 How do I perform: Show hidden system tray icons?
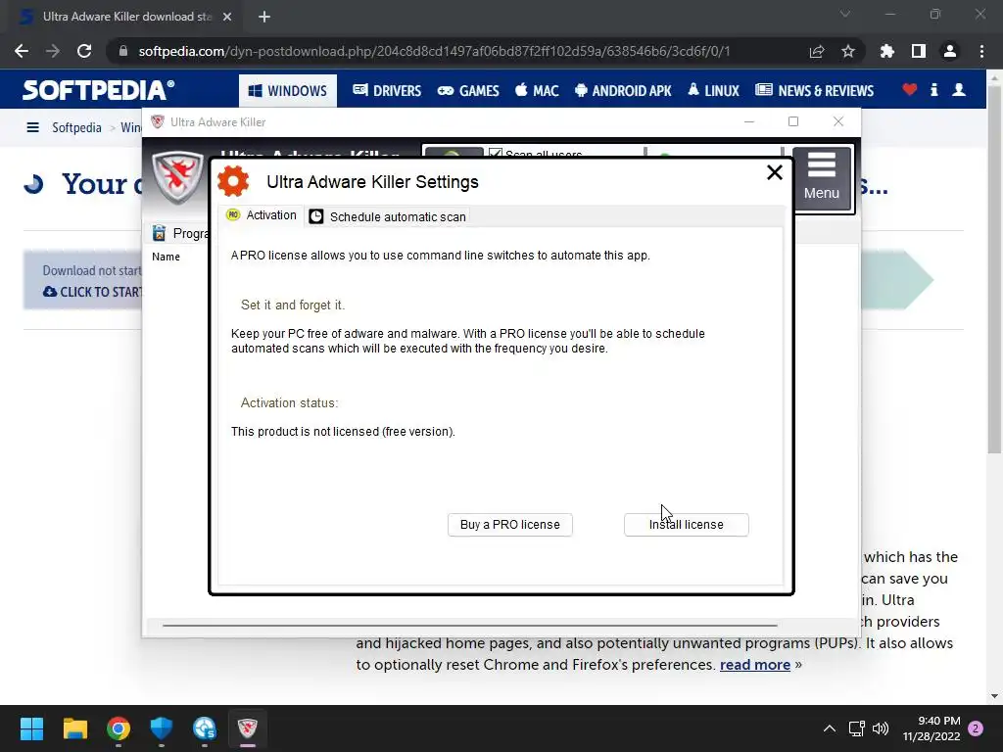[829, 728]
